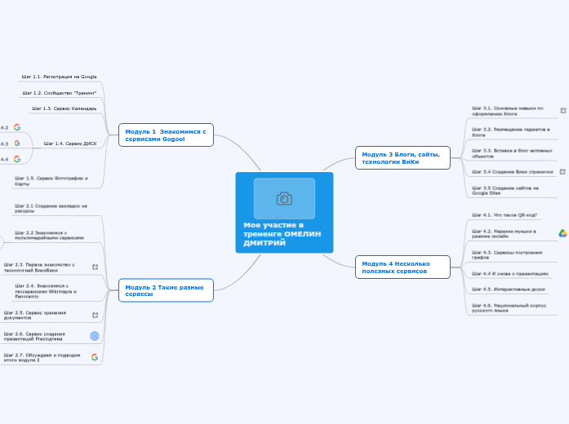Open the link icon next to Шаг 2.3

95,267
